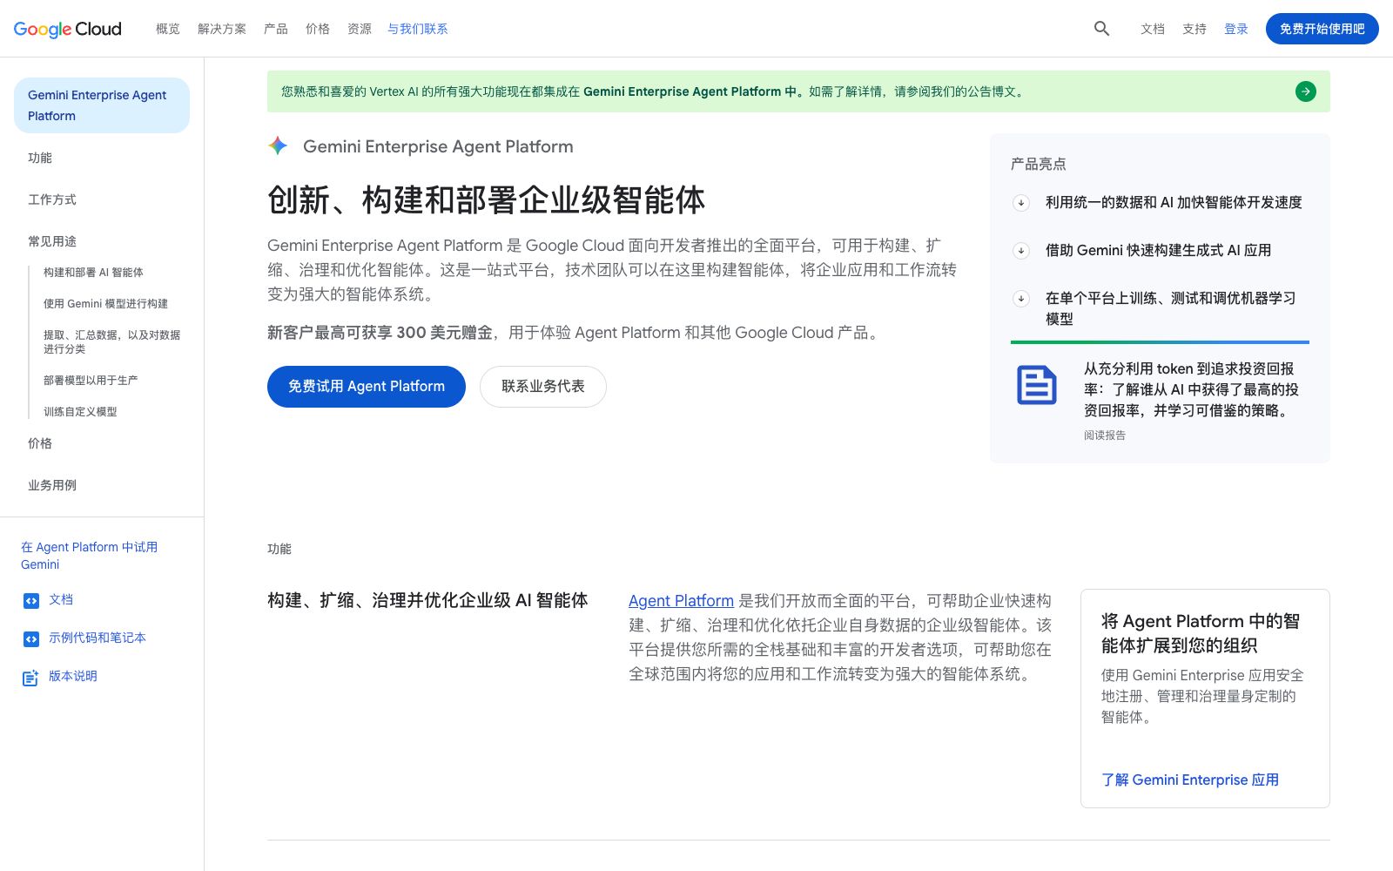1393x871 pixels.
Task: Click the 免费开始使用吧 button
Action: 1322,29
